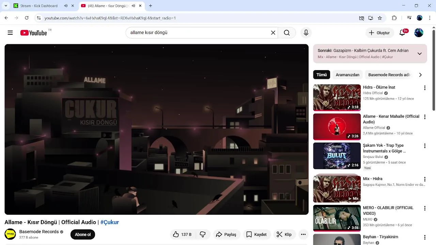Close the Kick Dashboard tab
Image resolution: width=436 pixels, height=245 pixels.
point(73,6)
